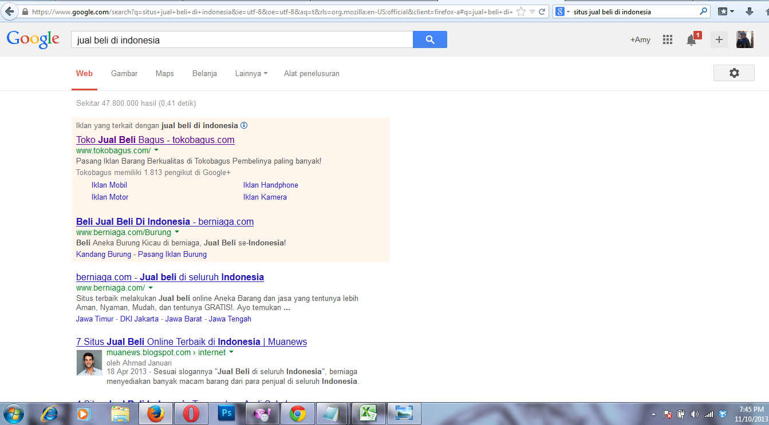Switch to Firefox in the taskbar
Viewport: 769px width, 425px height.
click(x=155, y=413)
